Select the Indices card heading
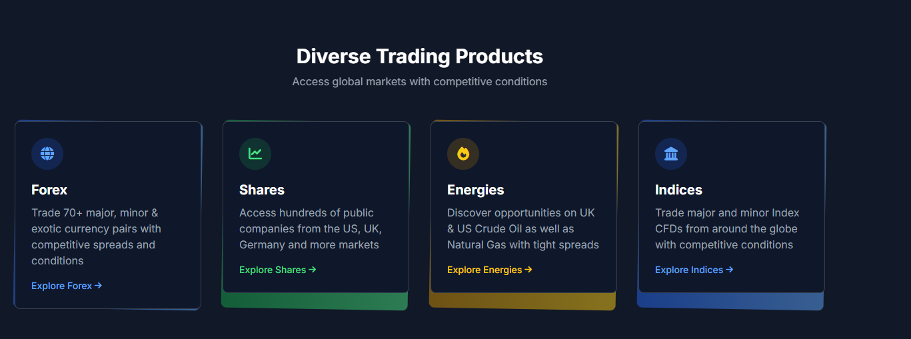 click(x=678, y=190)
